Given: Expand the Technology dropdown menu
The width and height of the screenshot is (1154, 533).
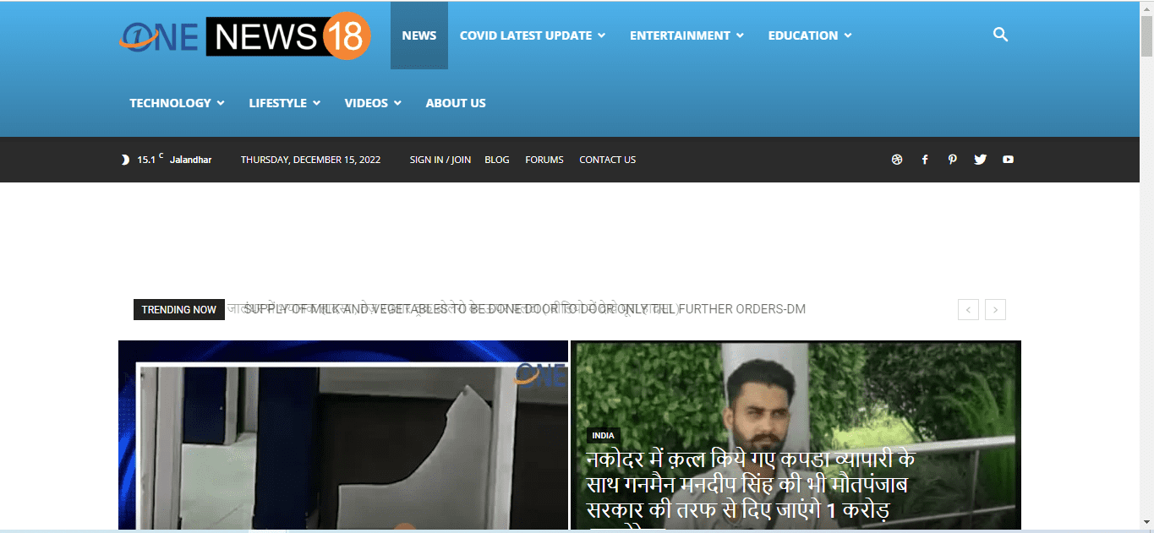Looking at the screenshot, I should coord(177,103).
